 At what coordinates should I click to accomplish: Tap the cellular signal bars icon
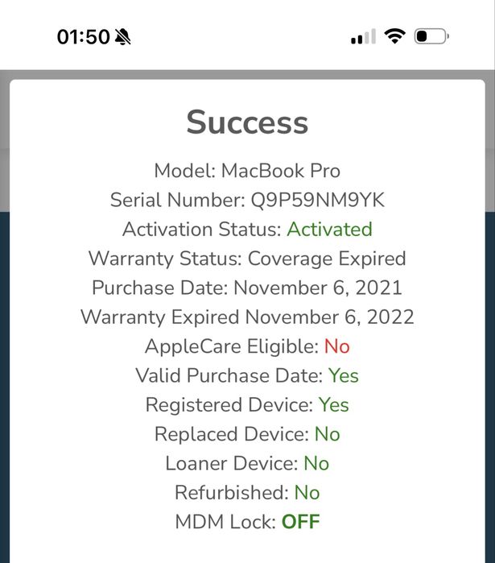[363, 37]
